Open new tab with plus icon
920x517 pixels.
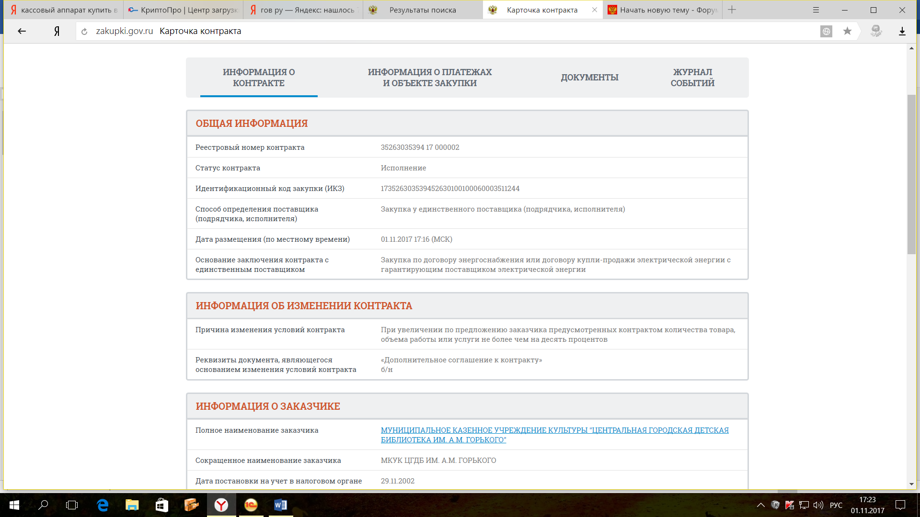[732, 10]
